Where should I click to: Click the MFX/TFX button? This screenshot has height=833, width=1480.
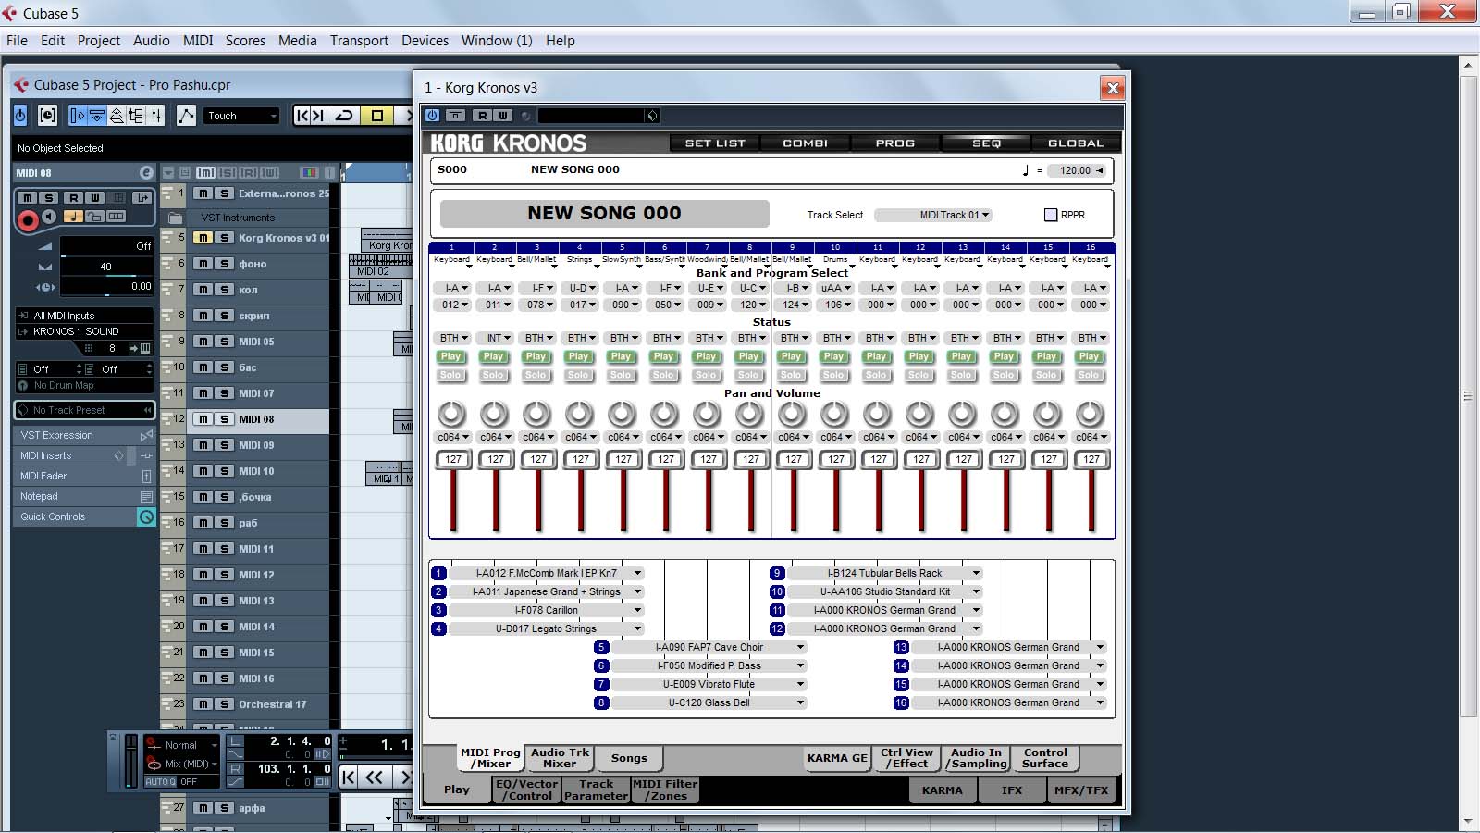tap(1081, 790)
